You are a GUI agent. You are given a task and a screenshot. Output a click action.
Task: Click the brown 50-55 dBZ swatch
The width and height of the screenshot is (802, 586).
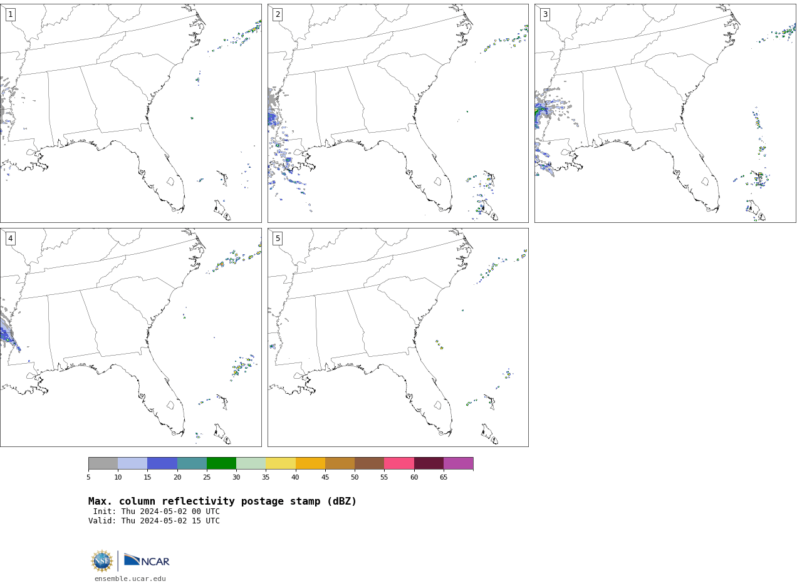coord(369,463)
